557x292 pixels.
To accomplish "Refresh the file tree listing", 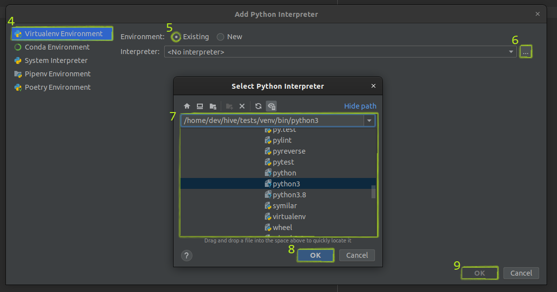I will (x=258, y=106).
